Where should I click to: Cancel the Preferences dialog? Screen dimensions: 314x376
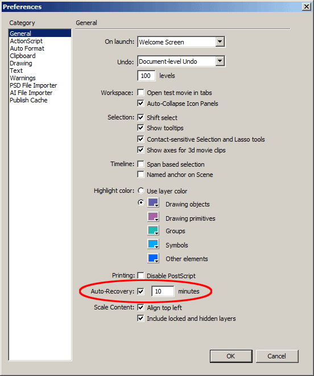[277, 356]
